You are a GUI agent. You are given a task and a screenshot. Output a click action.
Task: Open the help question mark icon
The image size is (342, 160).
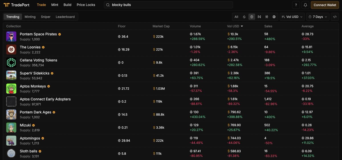[x=296, y=5]
